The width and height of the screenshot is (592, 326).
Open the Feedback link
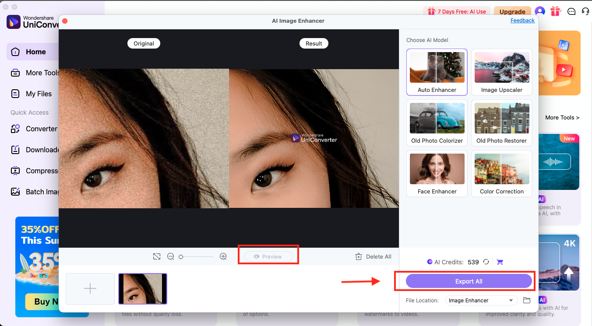tap(522, 21)
